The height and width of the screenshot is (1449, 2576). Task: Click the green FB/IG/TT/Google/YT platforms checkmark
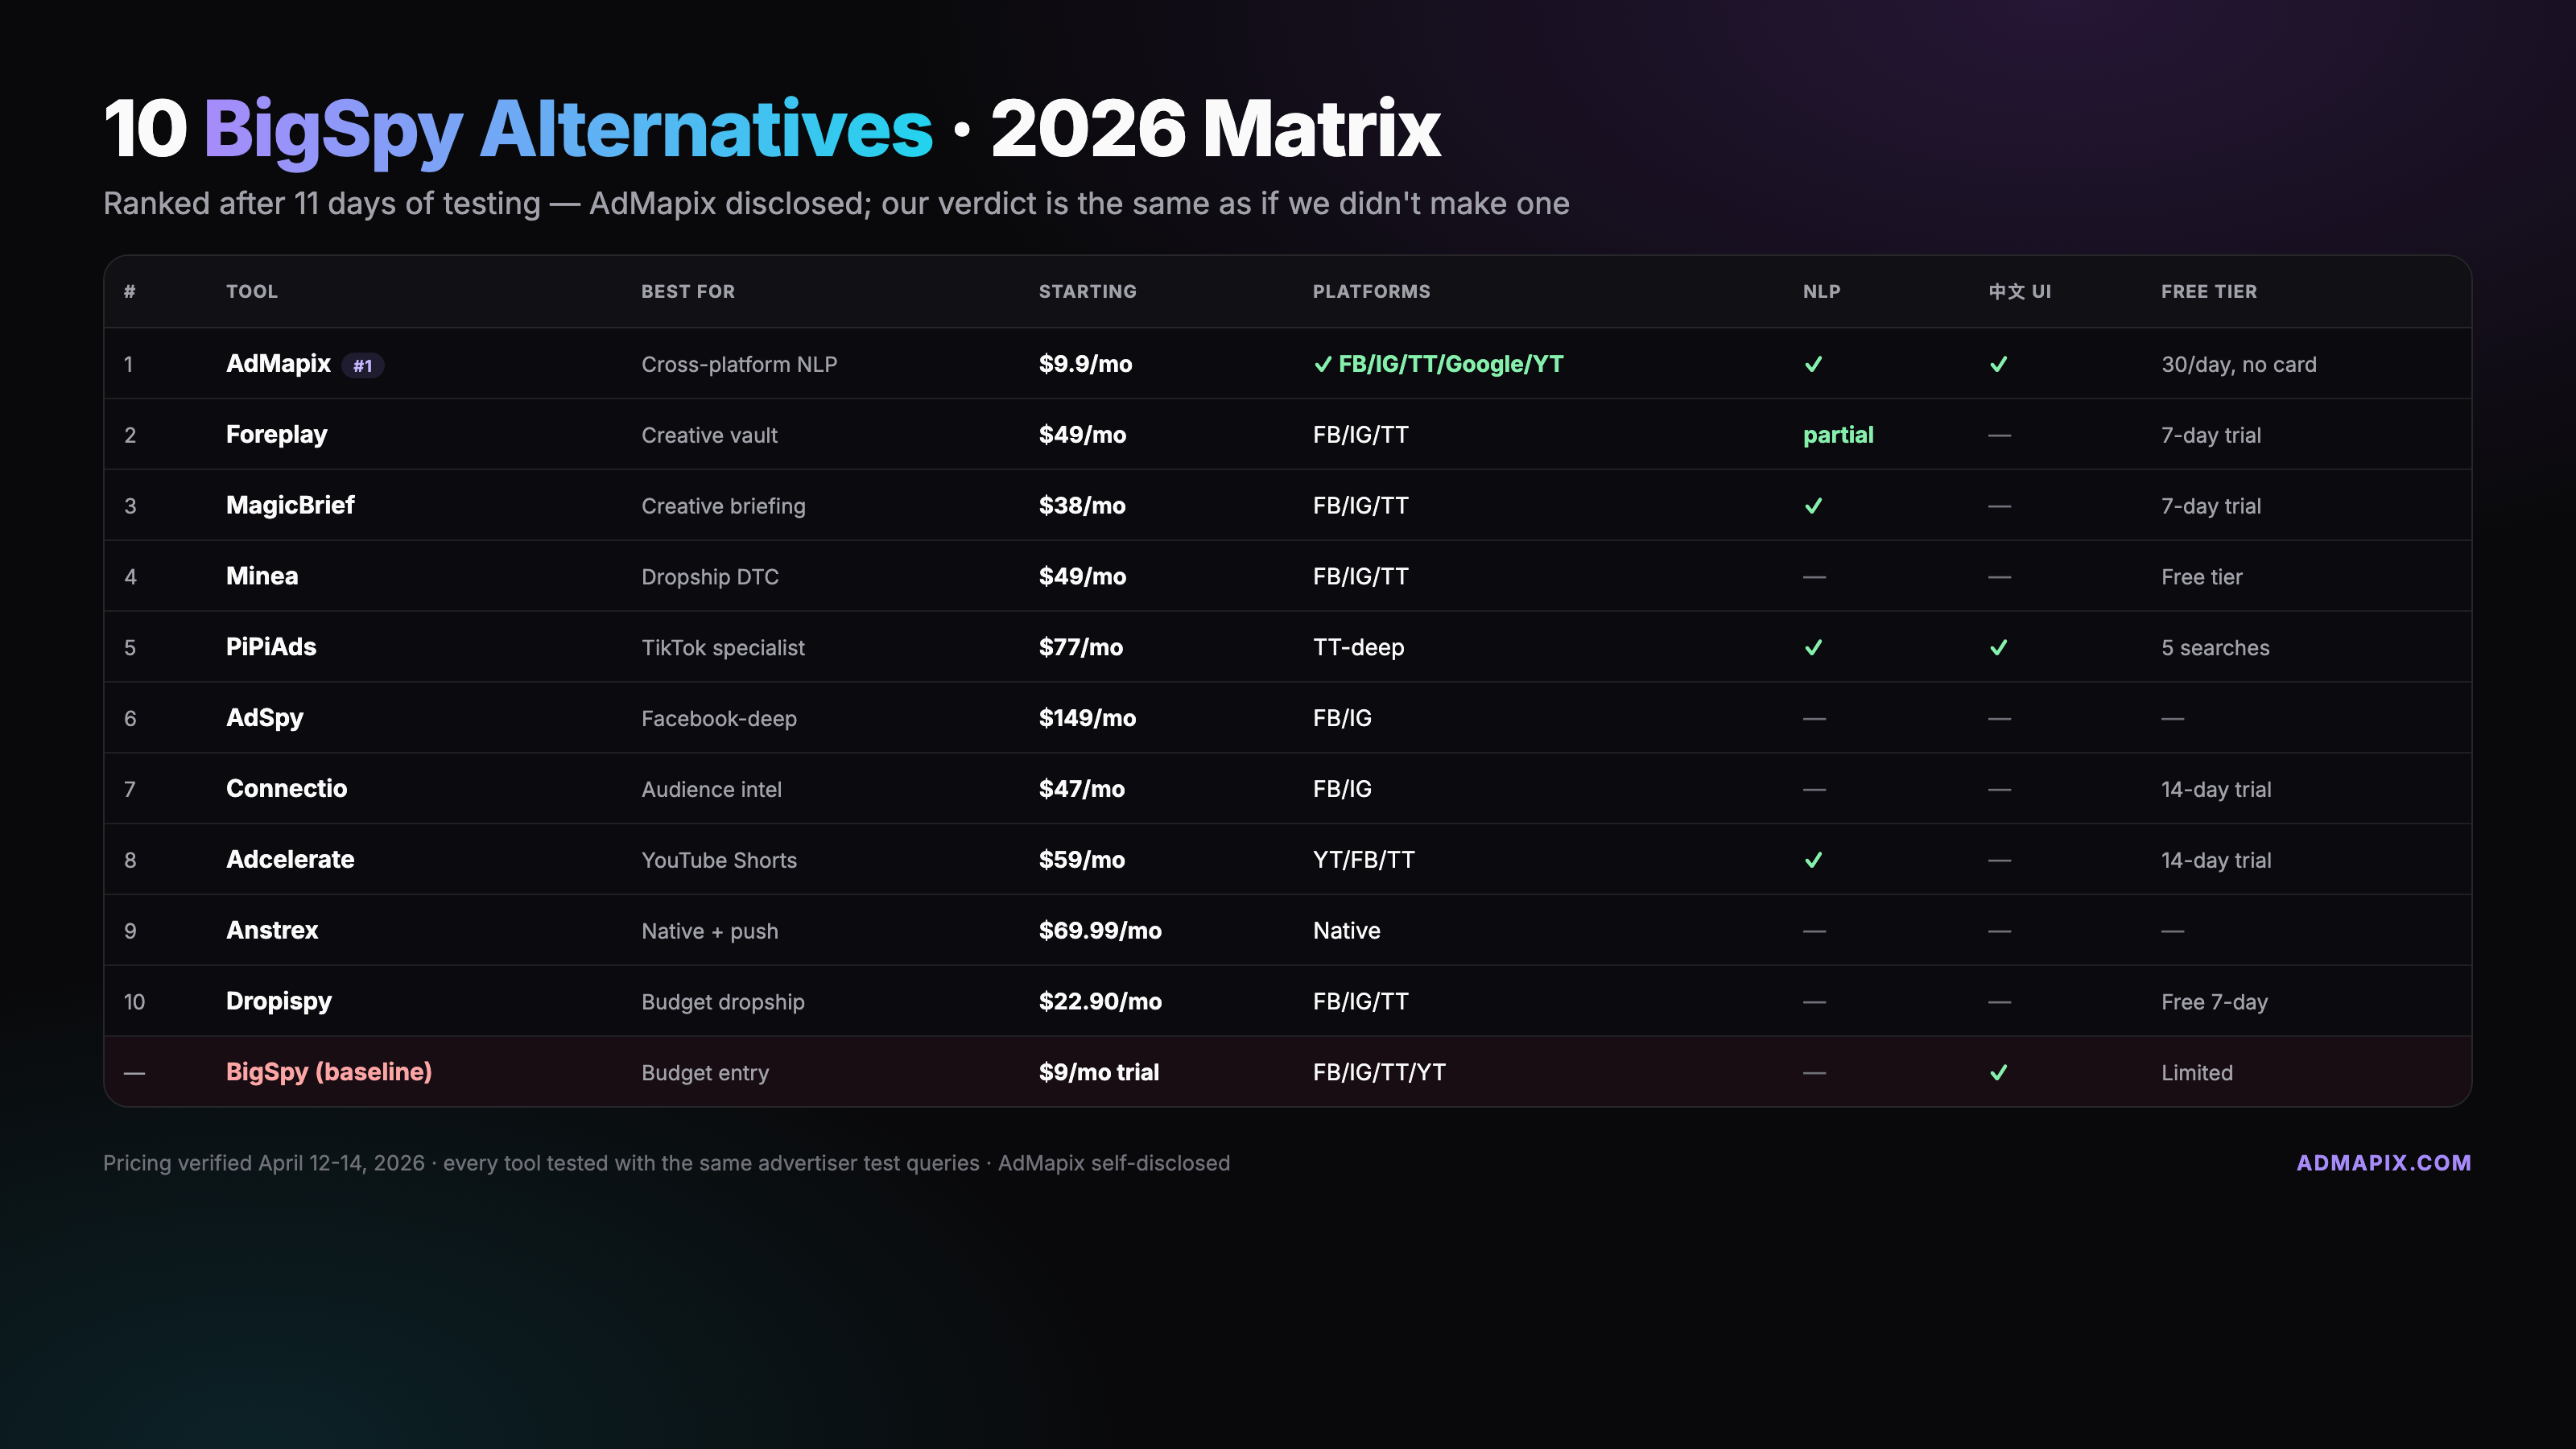(1322, 364)
